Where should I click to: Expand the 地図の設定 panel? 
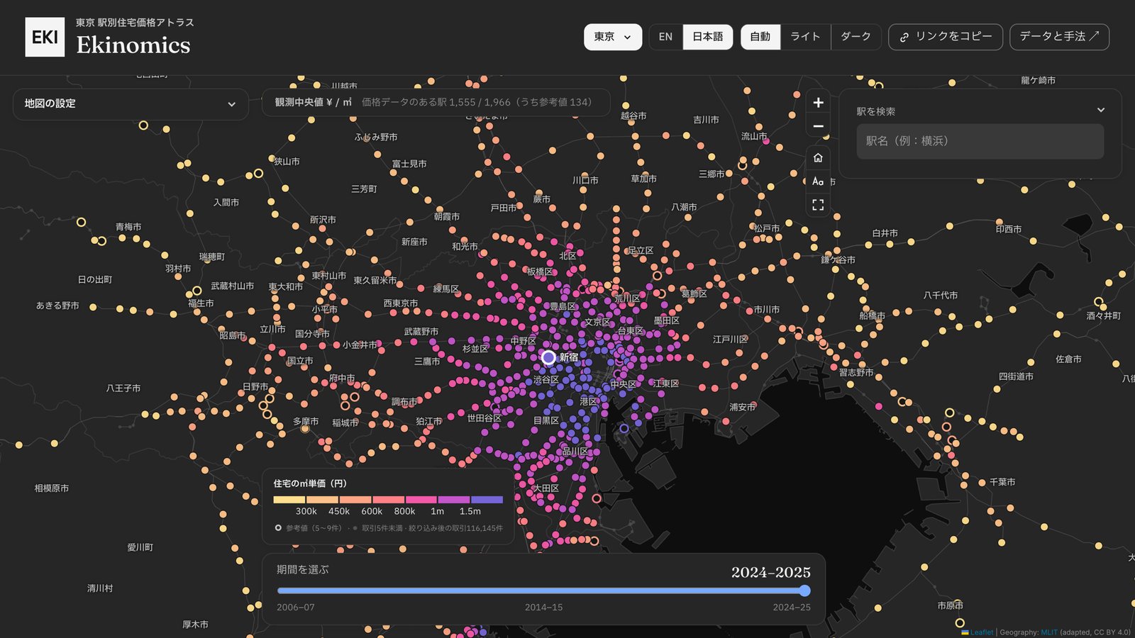point(131,104)
